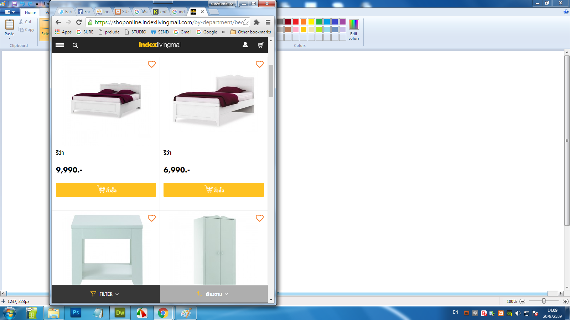Zoom in with Paint's plus button
The image size is (570, 320).
pyautogui.click(x=565, y=302)
